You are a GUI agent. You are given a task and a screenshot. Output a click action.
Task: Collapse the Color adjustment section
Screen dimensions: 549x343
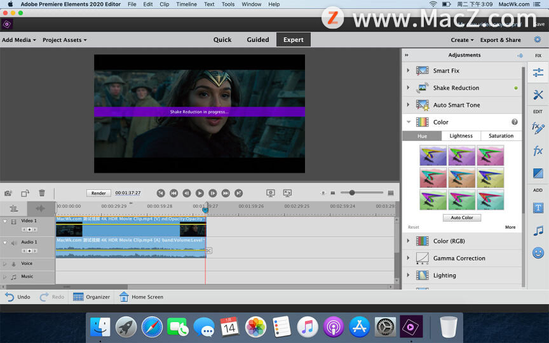(x=408, y=122)
